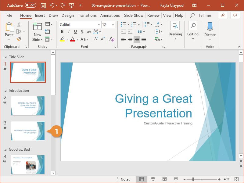
Task: Toggle Italic text formatting
Action: pyautogui.click(x=69, y=32)
